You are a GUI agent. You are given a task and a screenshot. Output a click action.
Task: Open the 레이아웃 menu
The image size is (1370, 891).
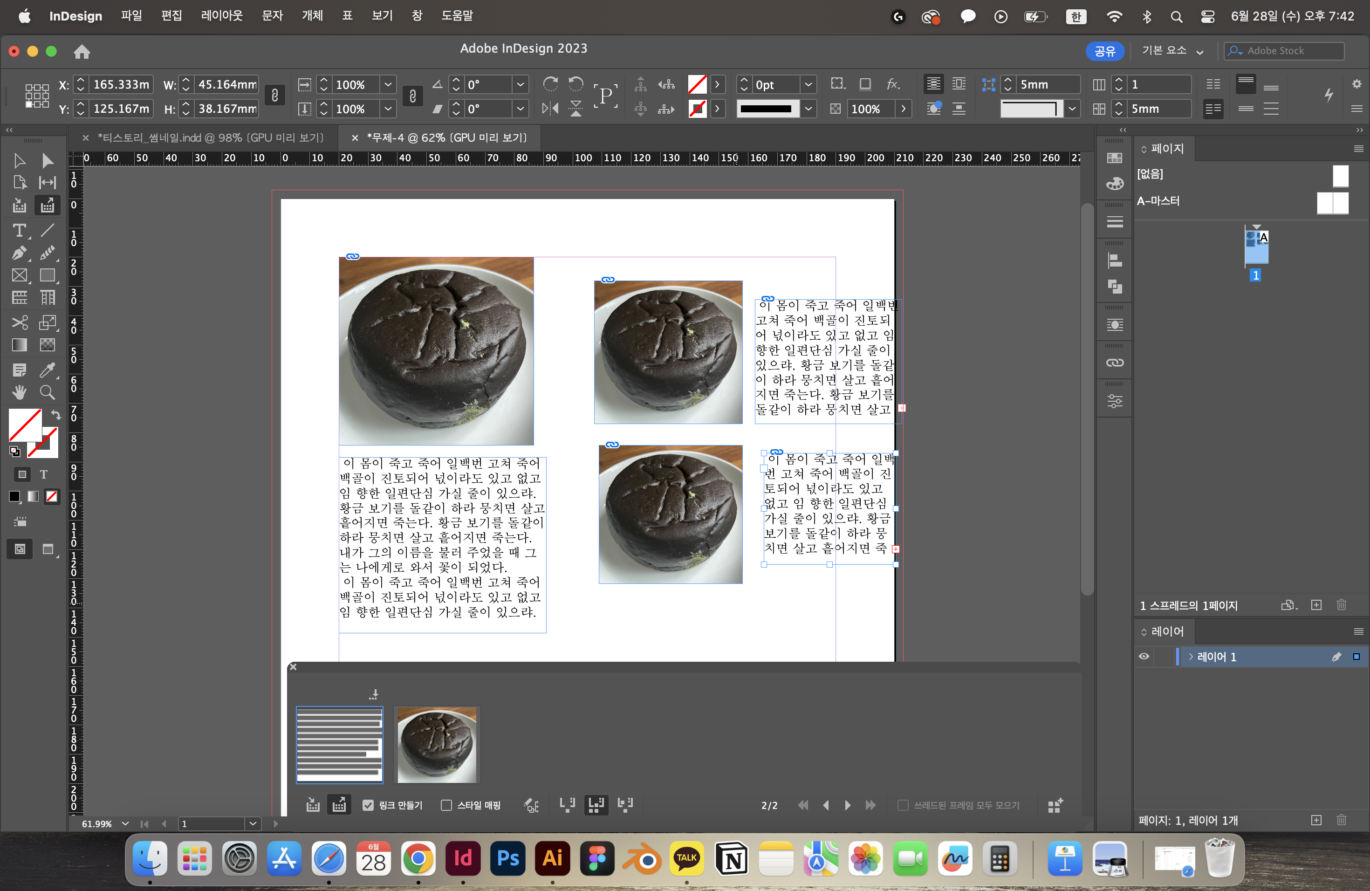222,16
